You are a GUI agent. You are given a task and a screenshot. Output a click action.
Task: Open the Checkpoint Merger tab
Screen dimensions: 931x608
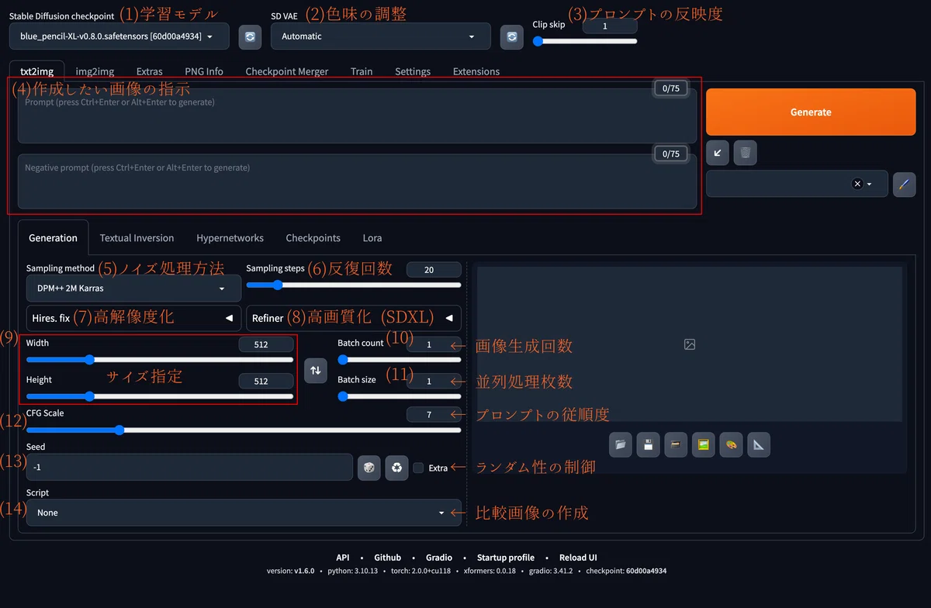[287, 71]
